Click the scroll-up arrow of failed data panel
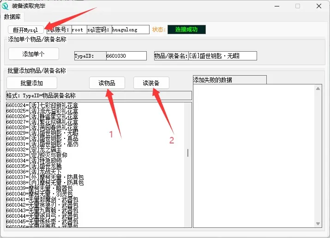330x238 pixels. [318, 88]
